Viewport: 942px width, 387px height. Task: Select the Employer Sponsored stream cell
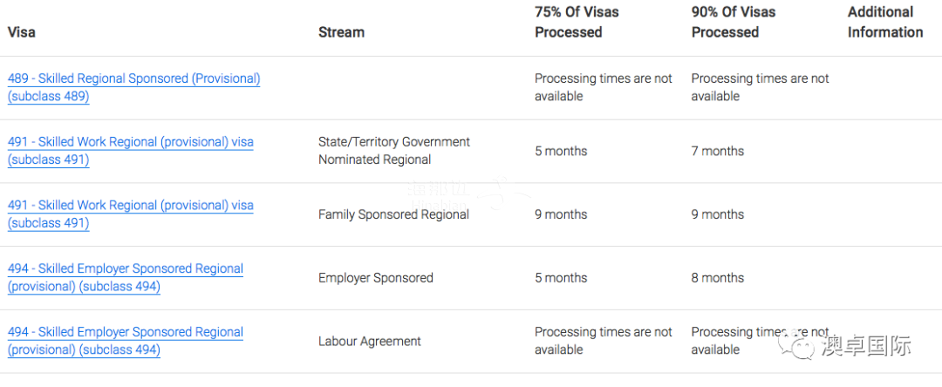click(375, 278)
